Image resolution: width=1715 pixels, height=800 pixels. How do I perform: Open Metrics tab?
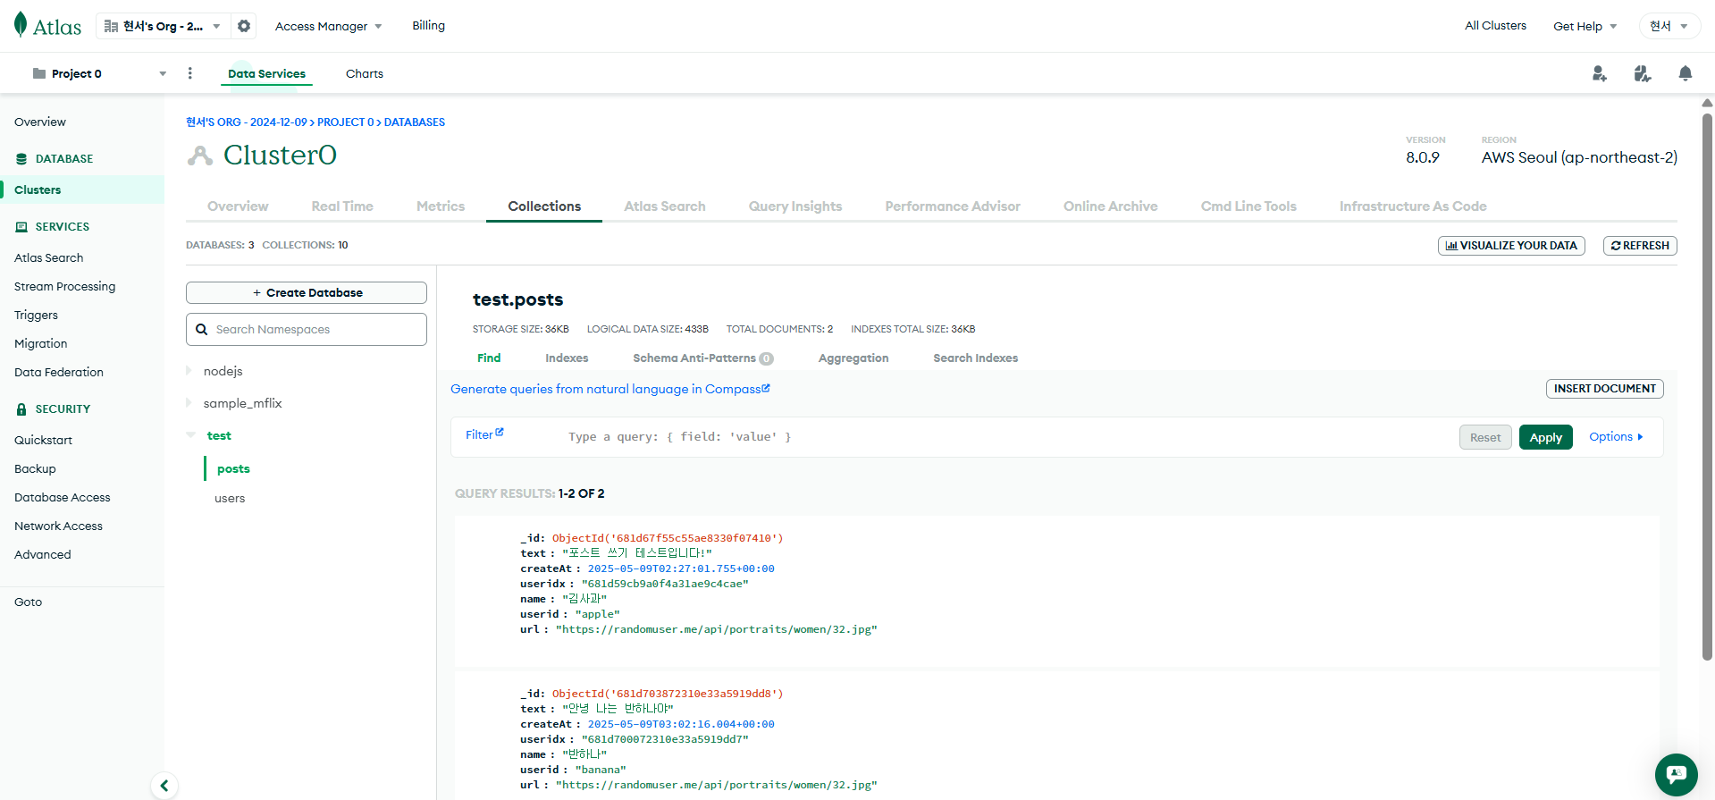point(441,206)
